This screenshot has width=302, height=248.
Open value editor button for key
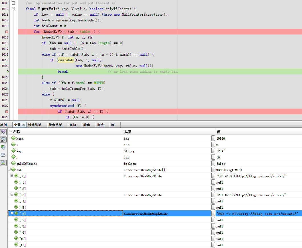coord(213,151)
